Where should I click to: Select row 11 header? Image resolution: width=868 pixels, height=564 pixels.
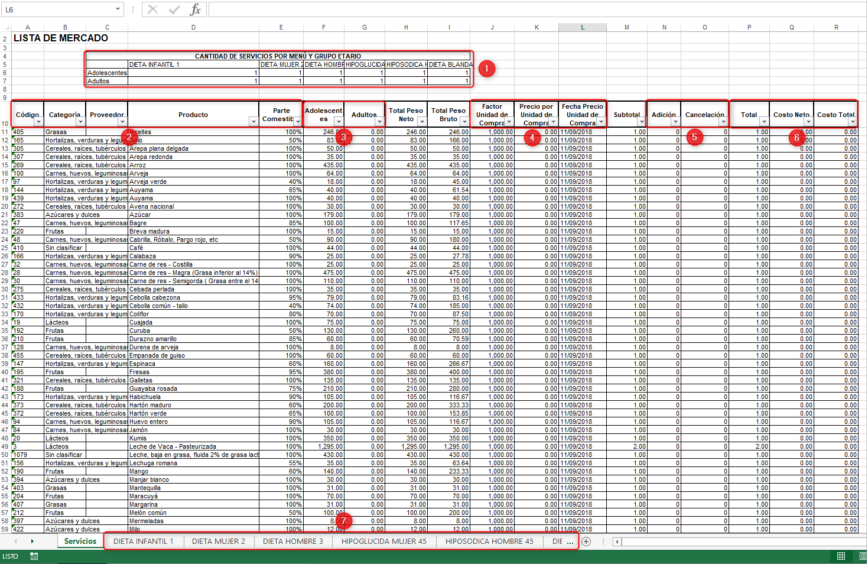click(x=5, y=132)
